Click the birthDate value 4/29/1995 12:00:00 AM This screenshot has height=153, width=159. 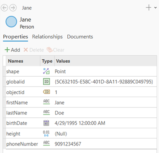coord(80,123)
